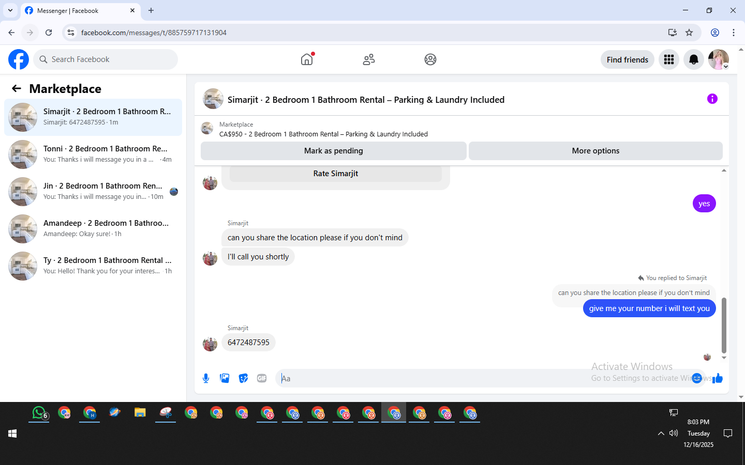Click the '6472487595' message bubble
This screenshot has height=465, width=745.
(248, 343)
